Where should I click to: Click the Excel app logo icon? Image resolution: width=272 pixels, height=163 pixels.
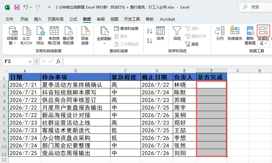pos(7,7)
